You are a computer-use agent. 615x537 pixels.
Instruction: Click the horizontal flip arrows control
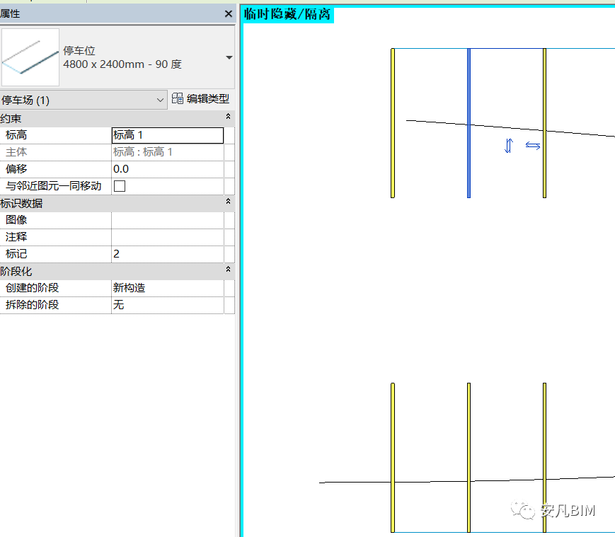click(x=533, y=146)
